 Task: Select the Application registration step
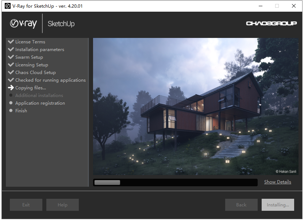[40, 103]
